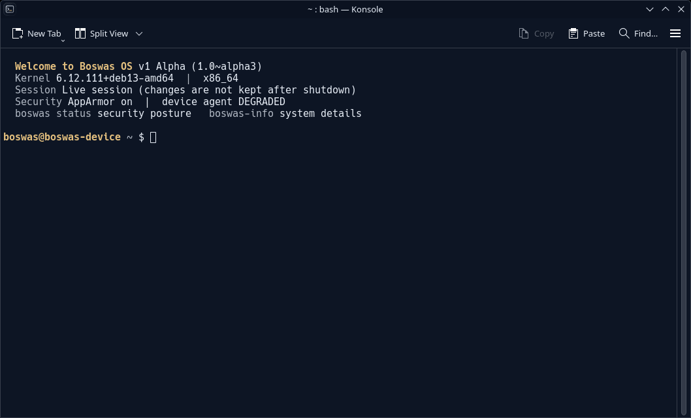Open the Find search tool

[x=638, y=33]
